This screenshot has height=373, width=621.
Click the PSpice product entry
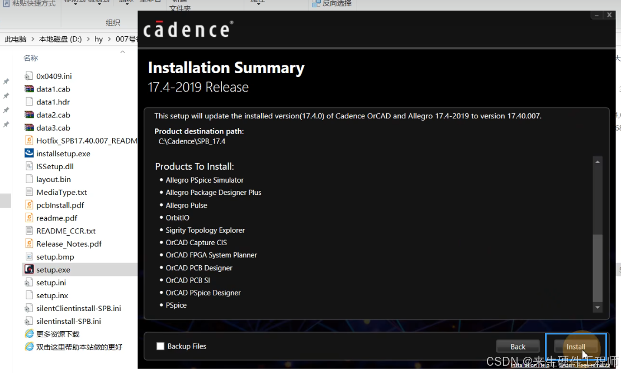coord(176,305)
